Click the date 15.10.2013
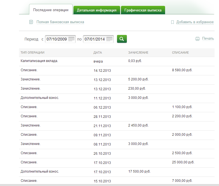The image size is (219, 186). click(x=102, y=181)
